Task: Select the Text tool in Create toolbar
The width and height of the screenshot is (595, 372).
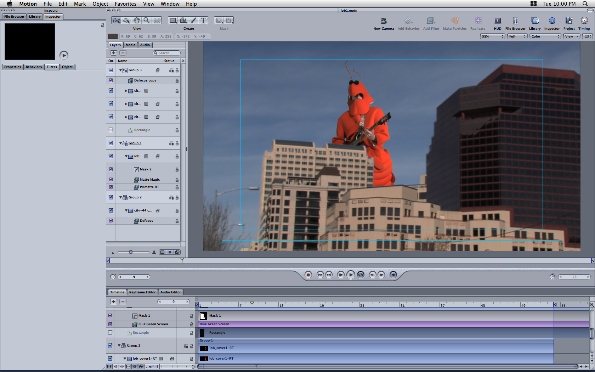Action: [x=203, y=21]
